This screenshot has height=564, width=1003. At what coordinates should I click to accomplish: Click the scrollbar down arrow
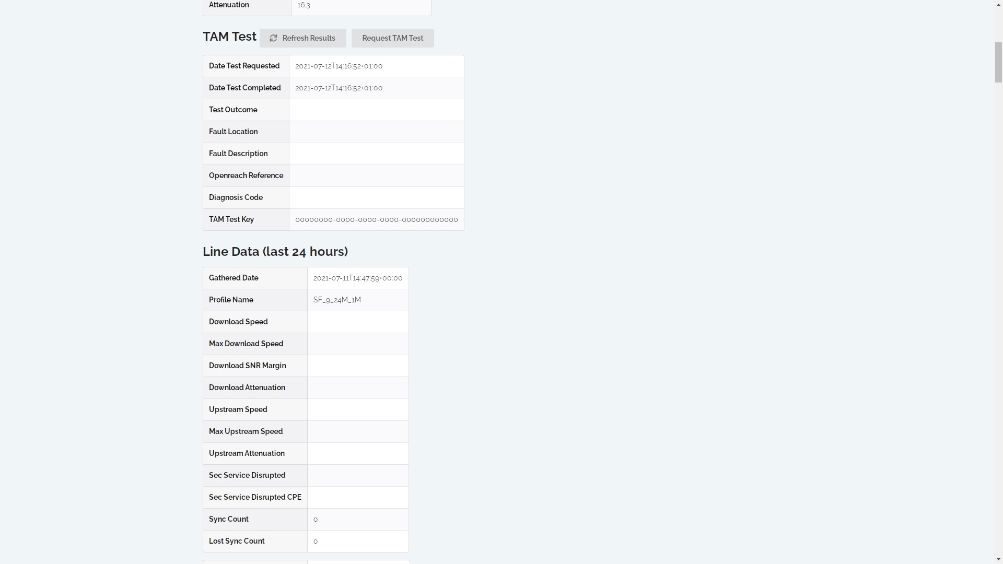[x=998, y=559]
